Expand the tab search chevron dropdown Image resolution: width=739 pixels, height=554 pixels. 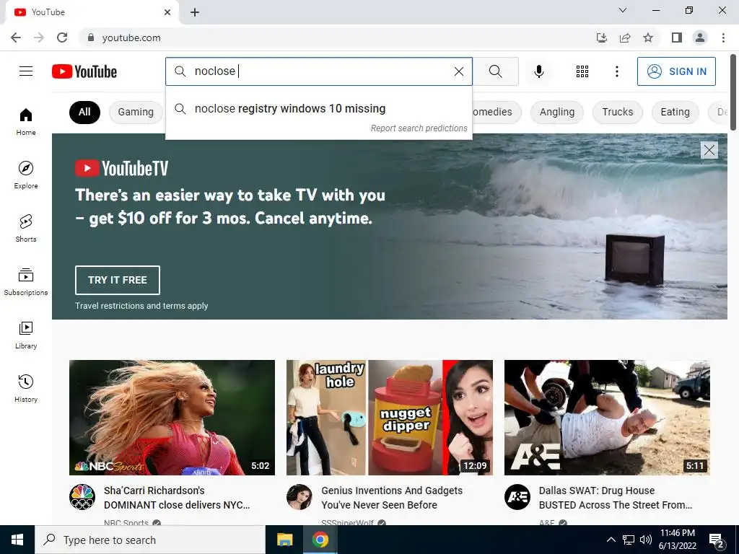tap(623, 10)
